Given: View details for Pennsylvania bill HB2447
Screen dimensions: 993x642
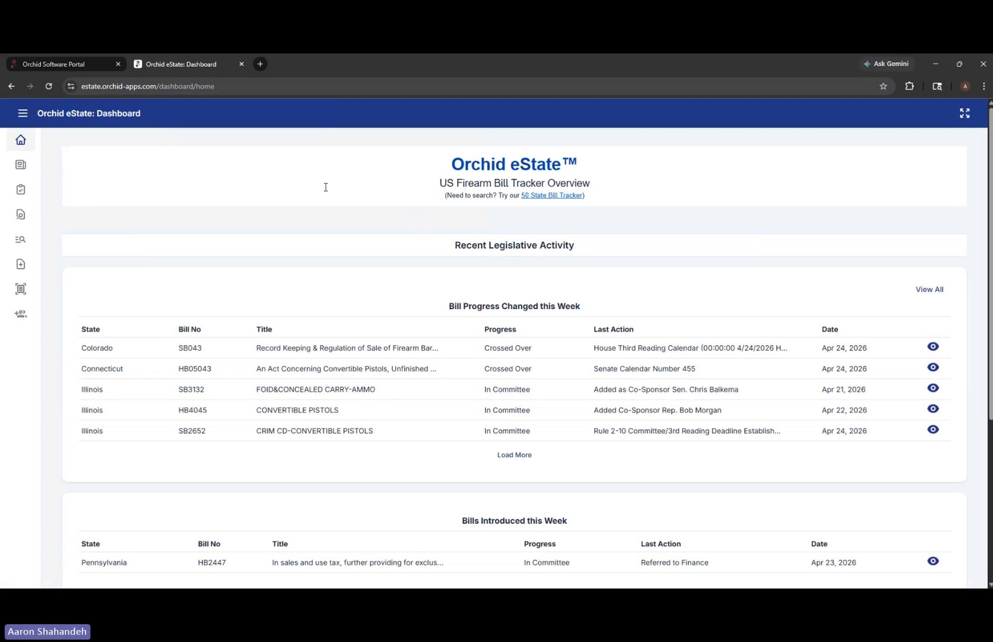Looking at the screenshot, I should point(933,562).
